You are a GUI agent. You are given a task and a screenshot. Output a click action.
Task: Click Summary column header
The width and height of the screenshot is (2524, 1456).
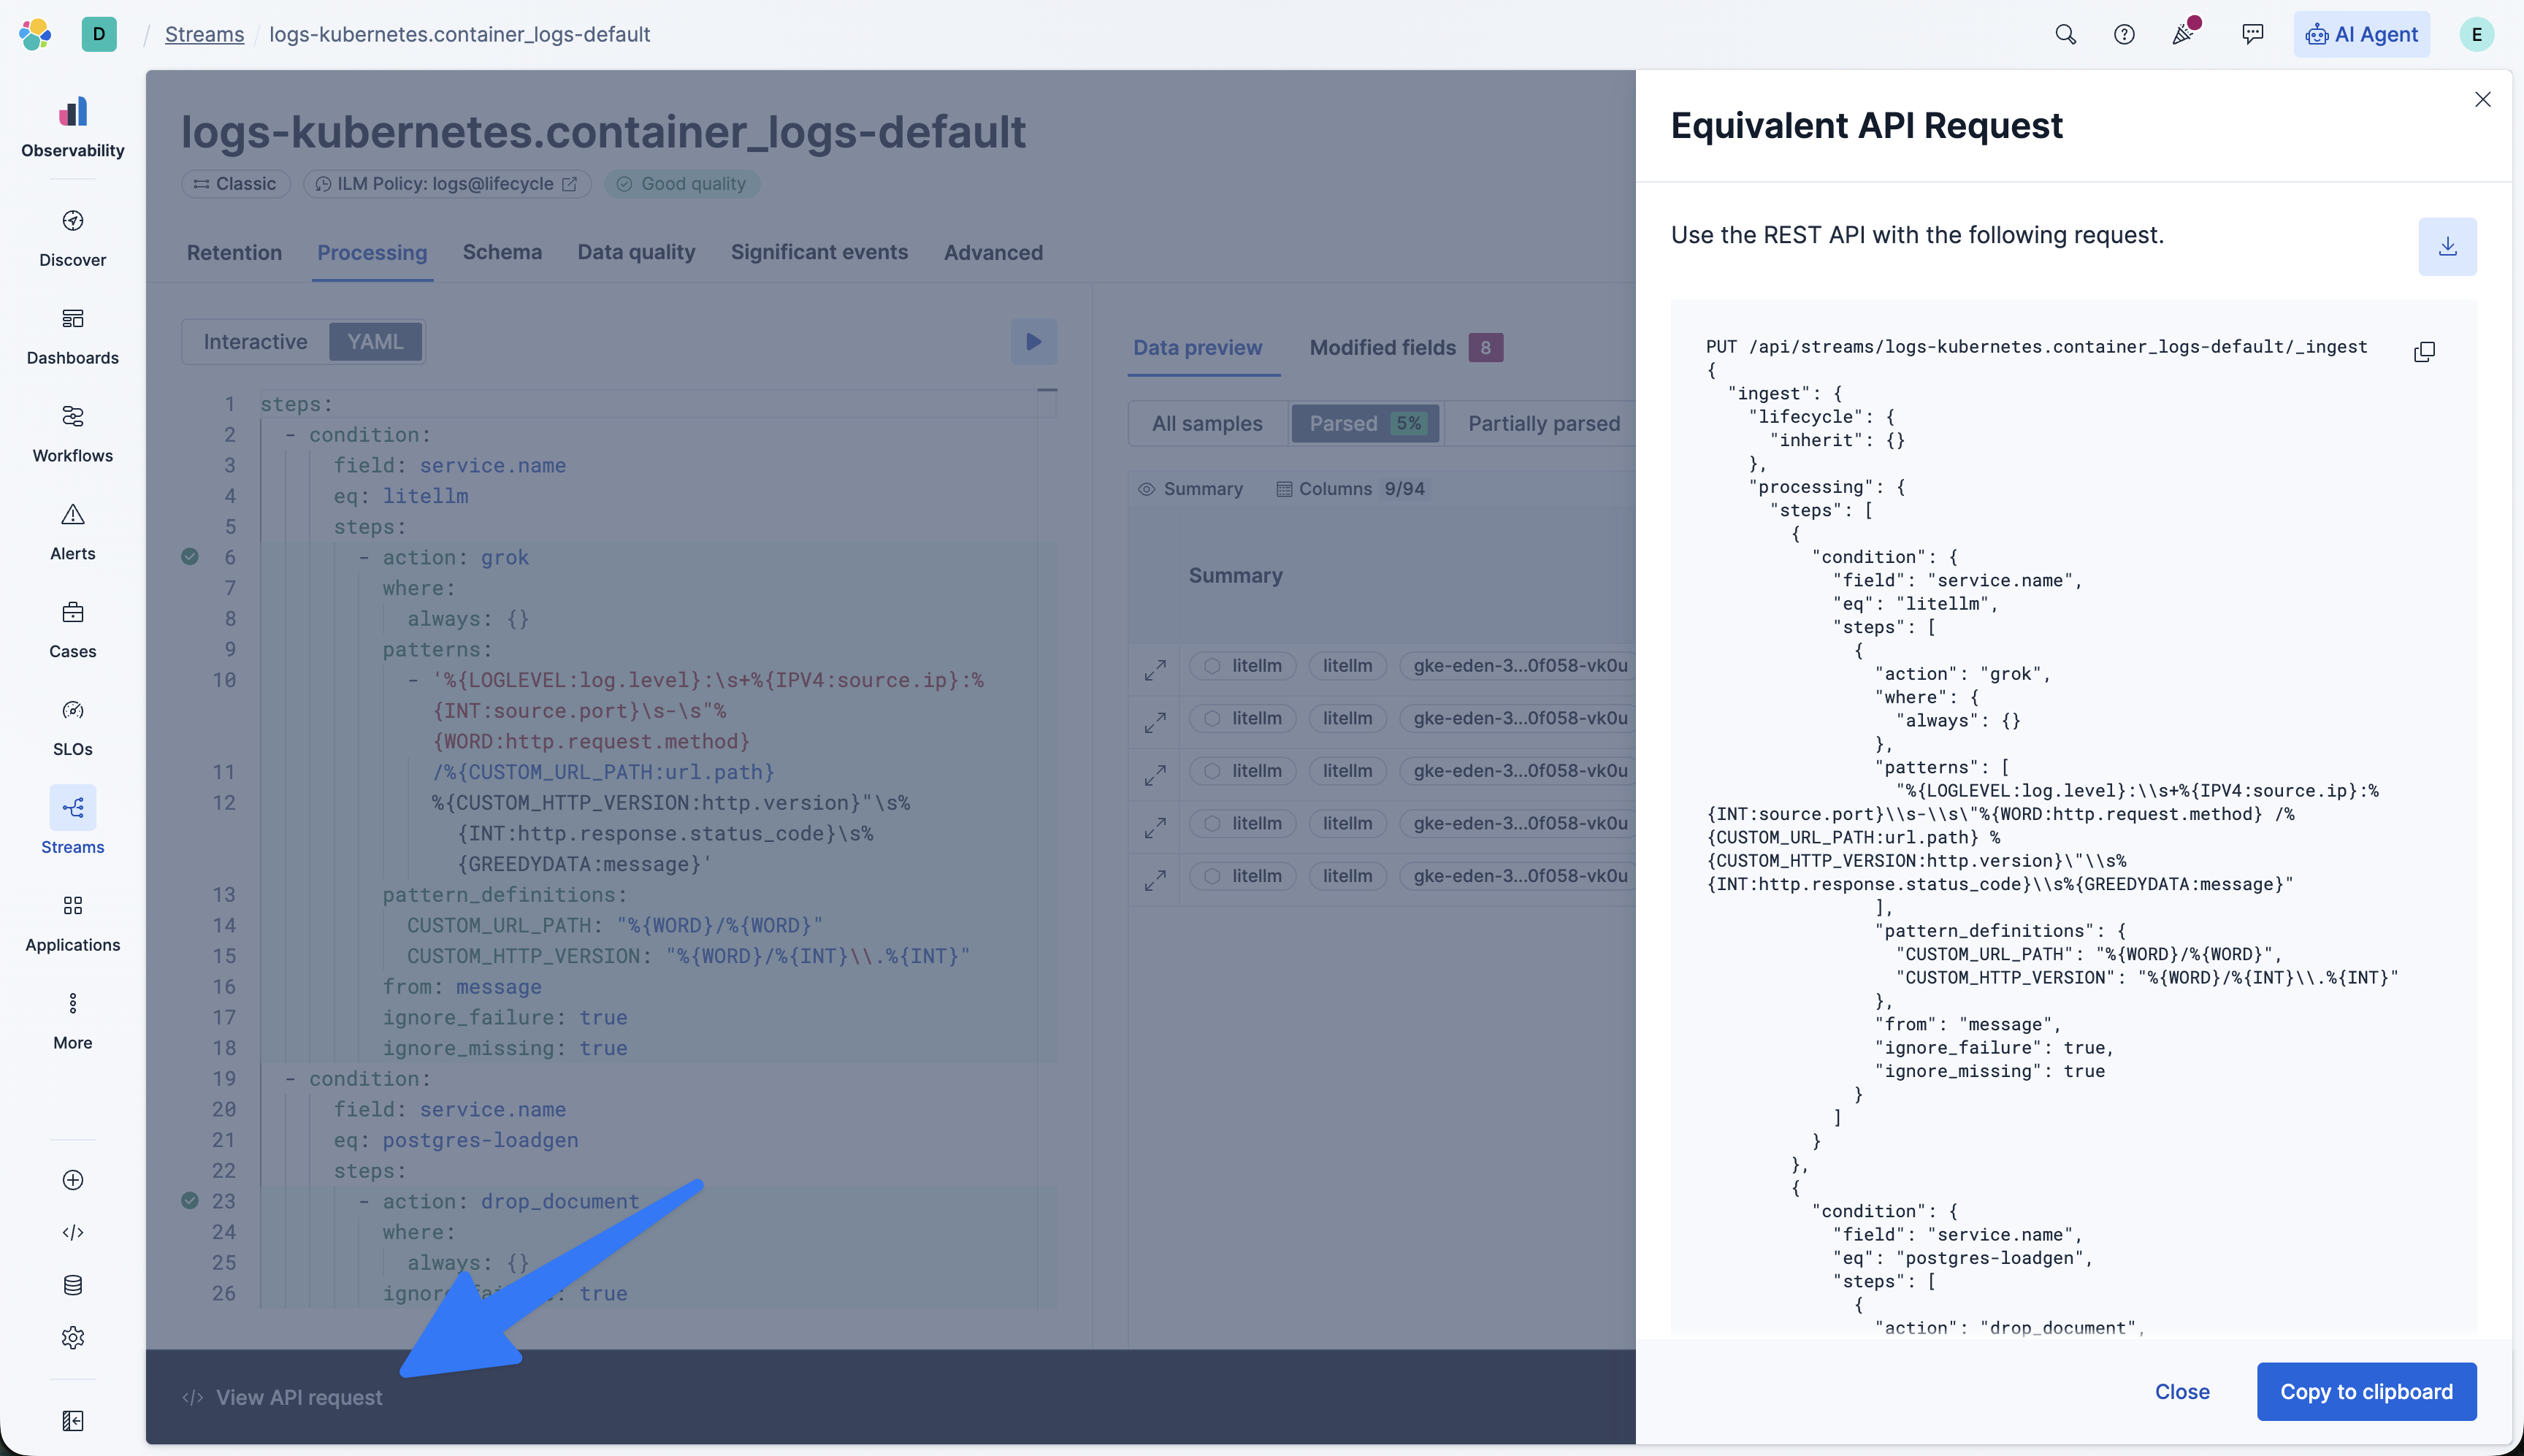(x=1235, y=575)
